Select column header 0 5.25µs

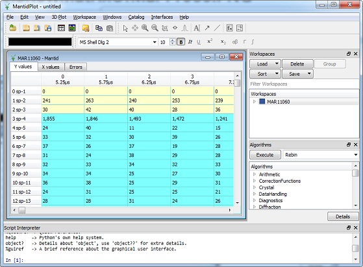[63, 79]
